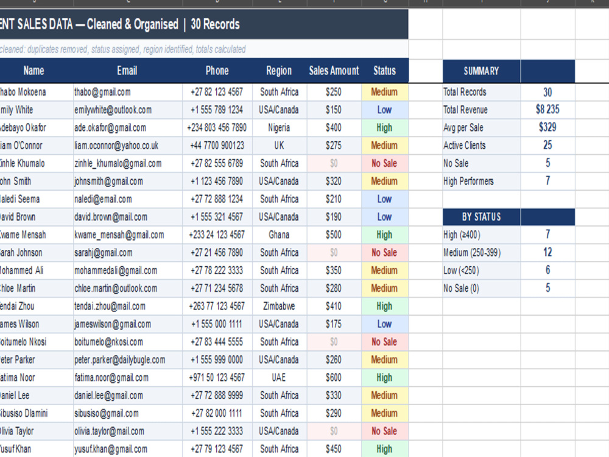609x457 pixels.
Task: Click phone number +234 803 456 7890
Action: (x=217, y=128)
